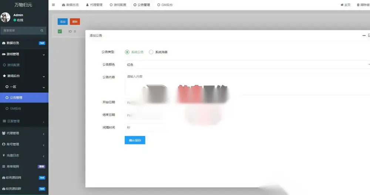The image size is (370, 195).
Task: Sort by the ID column arrows
Action: pyautogui.click(x=75, y=31)
